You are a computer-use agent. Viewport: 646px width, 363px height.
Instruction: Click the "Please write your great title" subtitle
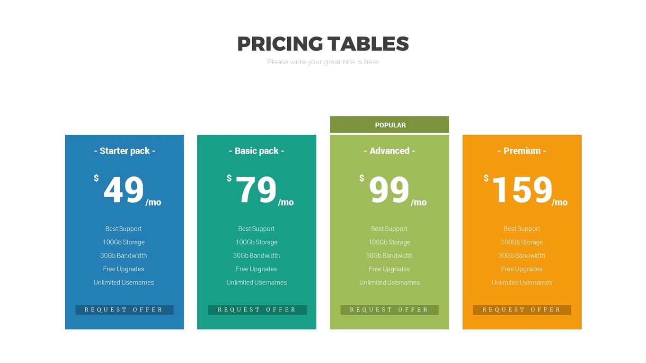point(323,62)
